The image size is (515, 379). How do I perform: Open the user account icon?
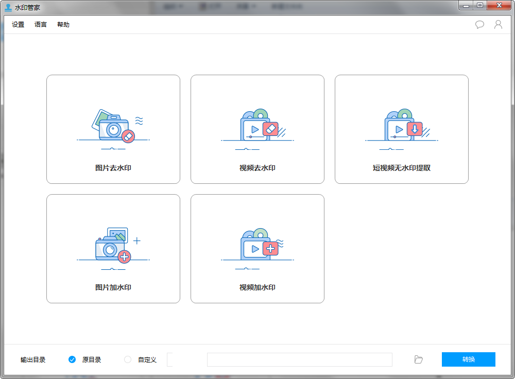coord(497,24)
